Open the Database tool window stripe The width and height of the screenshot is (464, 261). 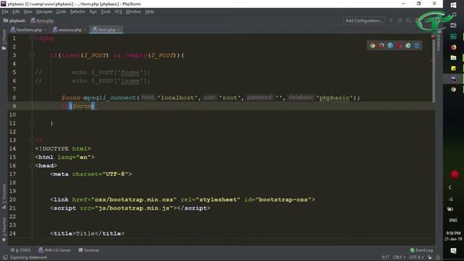[x=439, y=41]
